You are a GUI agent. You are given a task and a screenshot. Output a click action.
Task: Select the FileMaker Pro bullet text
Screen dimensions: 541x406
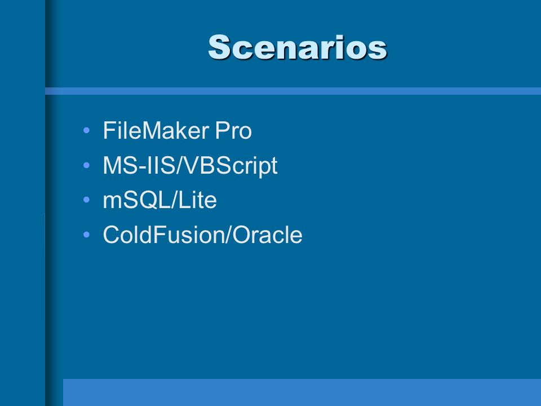point(178,130)
